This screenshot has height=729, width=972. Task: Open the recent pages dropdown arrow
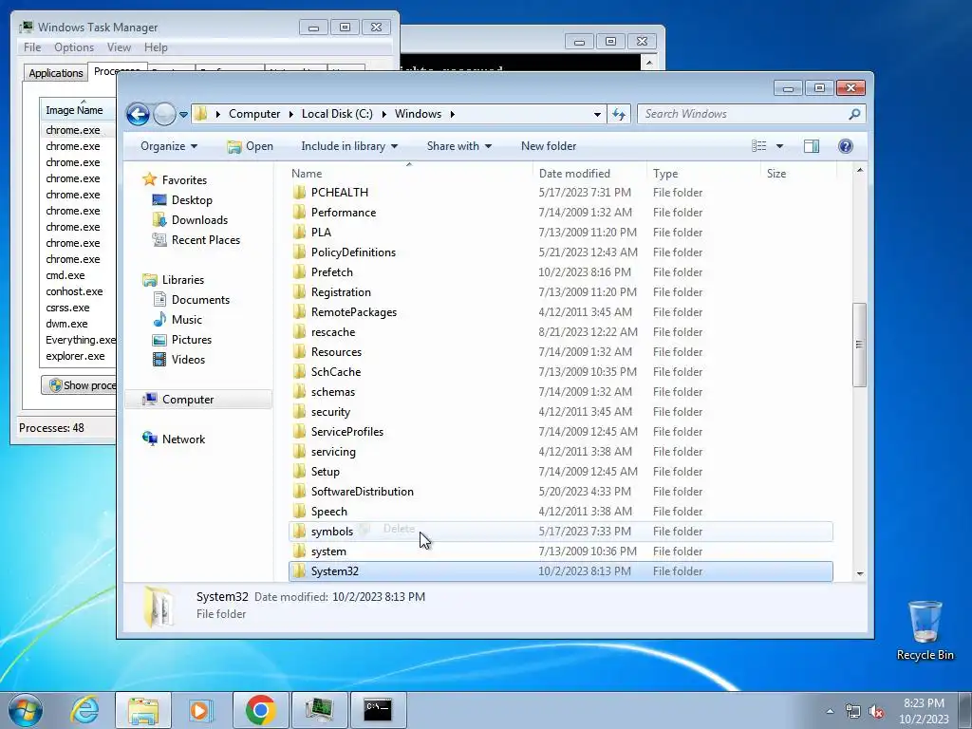183,115
